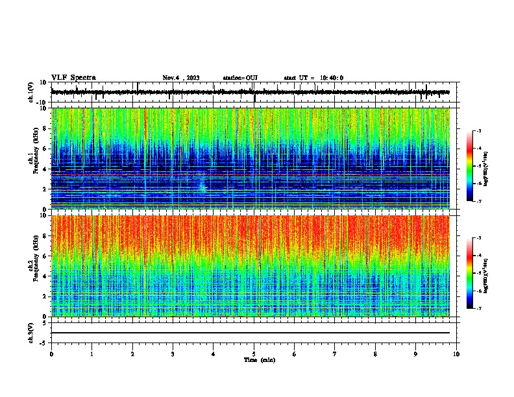Click the "8" kHz tick on ch.1 frequency axis
The width and height of the screenshot is (514, 397).
pos(45,128)
